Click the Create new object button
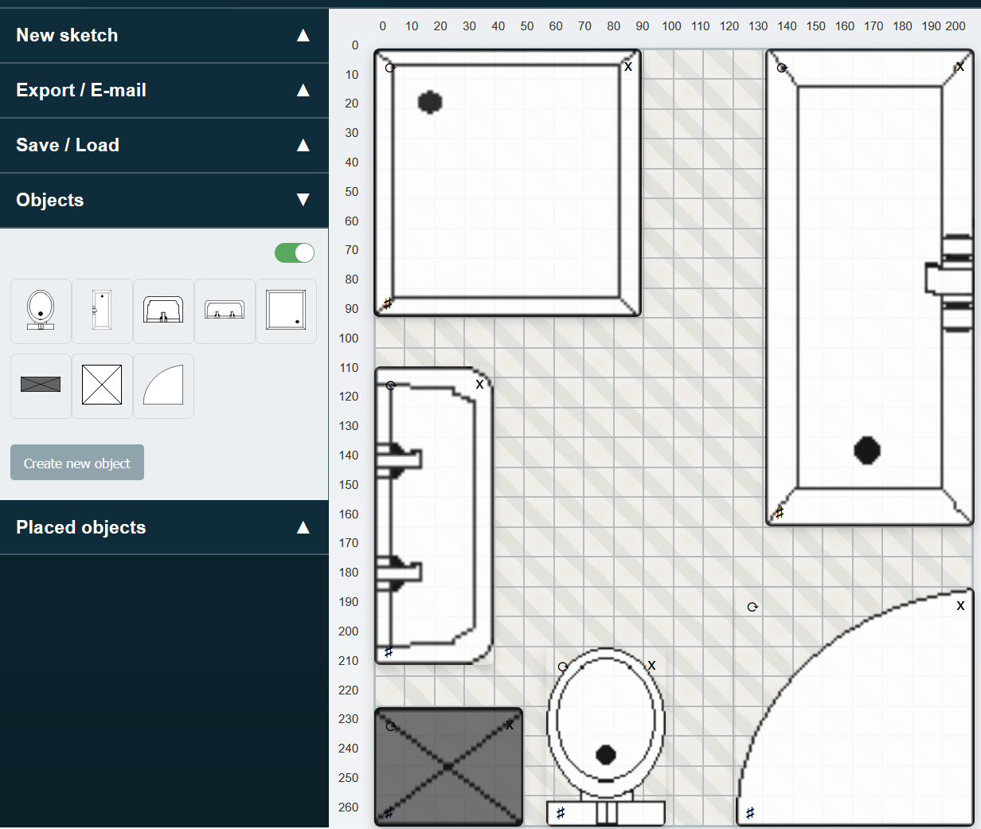 [77, 463]
